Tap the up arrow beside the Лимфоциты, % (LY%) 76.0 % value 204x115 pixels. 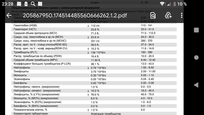[x=88, y=95]
